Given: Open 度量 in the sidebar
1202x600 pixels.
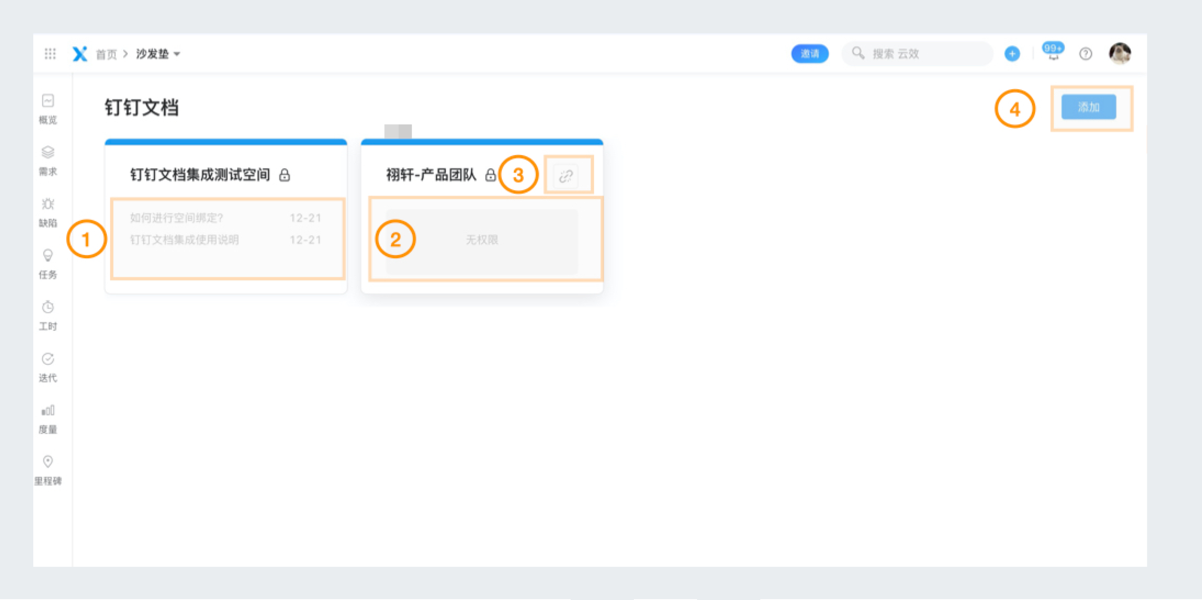Looking at the screenshot, I should coord(47,419).
